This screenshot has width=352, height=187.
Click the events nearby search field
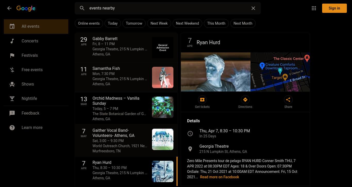168,8
